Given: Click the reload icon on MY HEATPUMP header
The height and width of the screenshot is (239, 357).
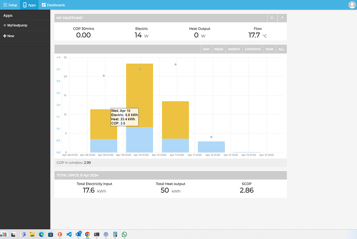Looking at the screenshot, I should [272, 17].
